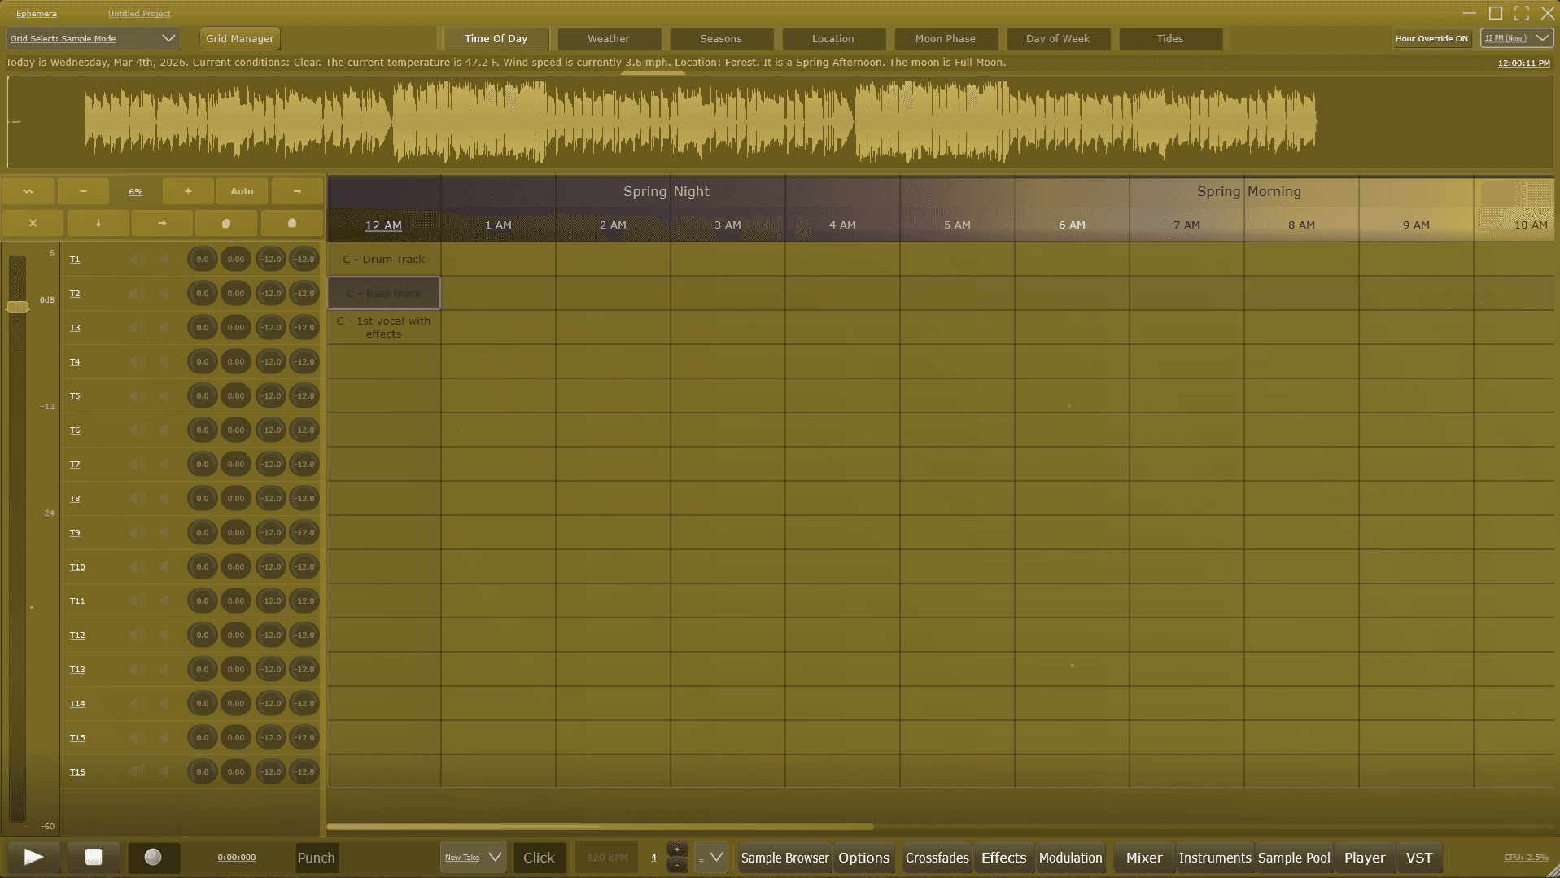Switch to the Moon Phase tab

pyautogui.click(x=945, y=38)
